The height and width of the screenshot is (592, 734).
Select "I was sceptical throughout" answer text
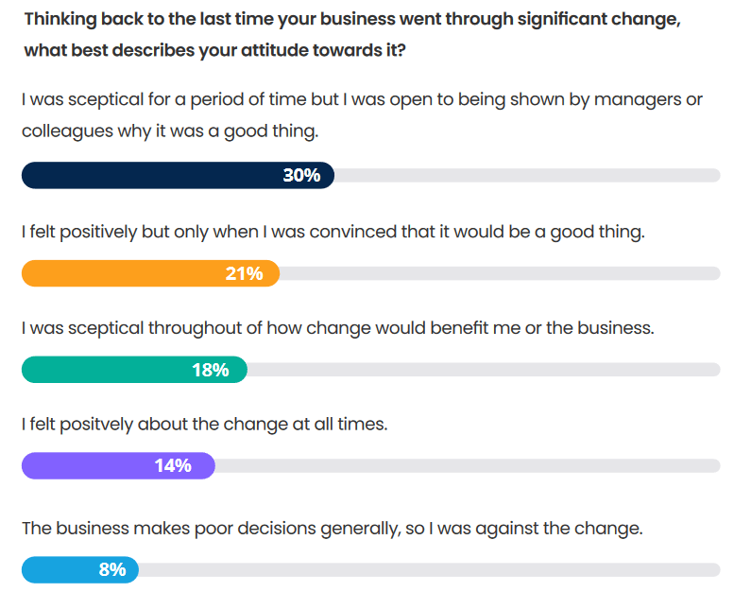point(338,328)
